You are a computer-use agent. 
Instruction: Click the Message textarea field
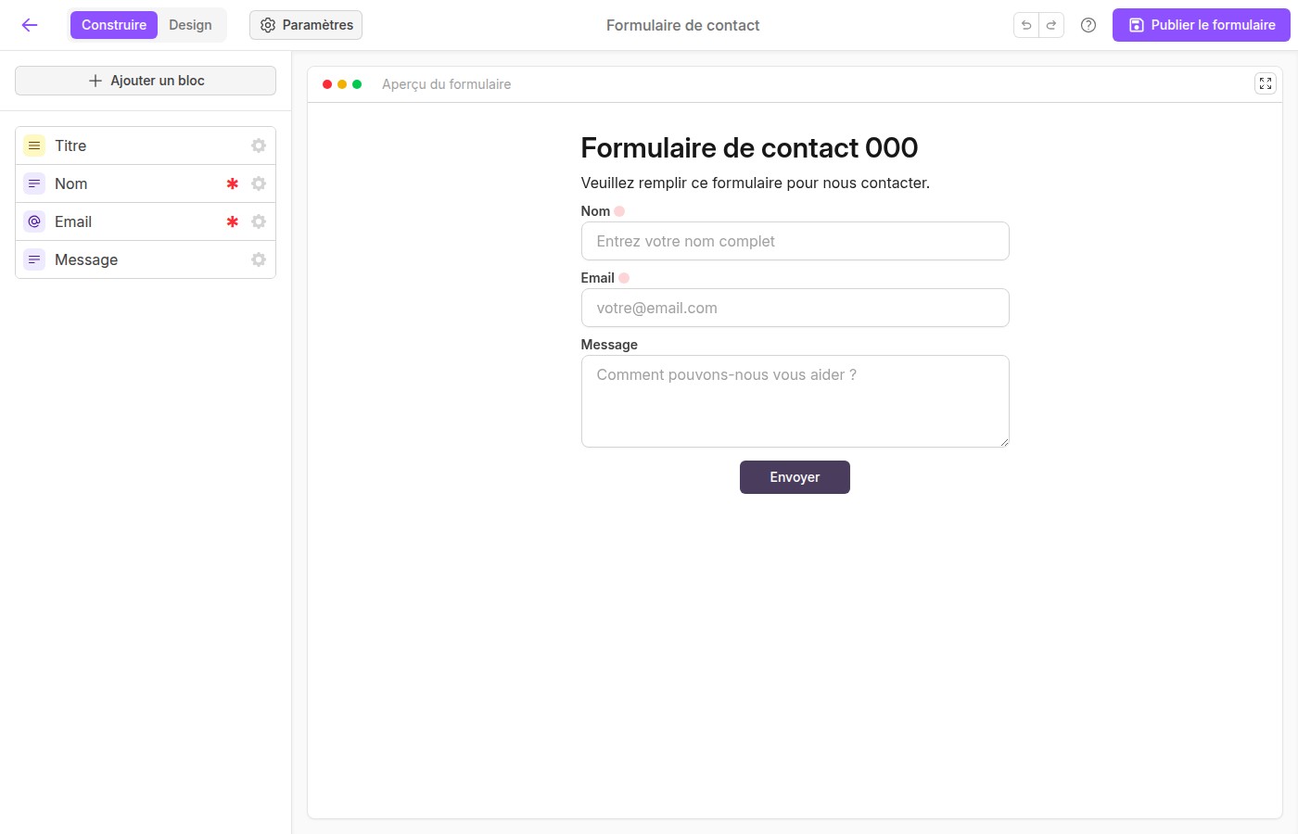point(795,401)
